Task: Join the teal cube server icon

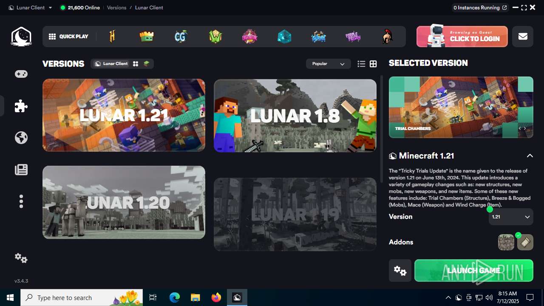Action: coord(284,37)
